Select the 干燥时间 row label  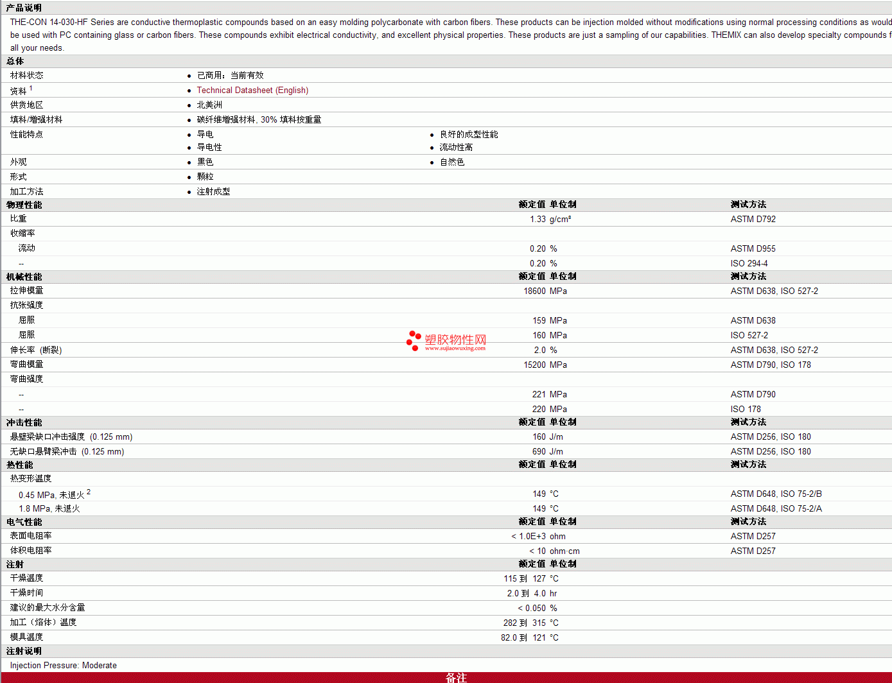27,593
